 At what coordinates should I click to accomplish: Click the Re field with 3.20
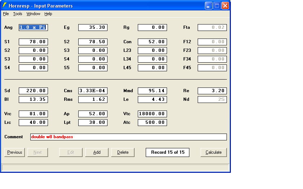point(212,91)
